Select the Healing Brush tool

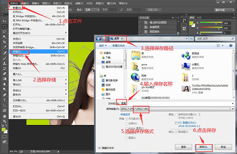tap(4, 53)
